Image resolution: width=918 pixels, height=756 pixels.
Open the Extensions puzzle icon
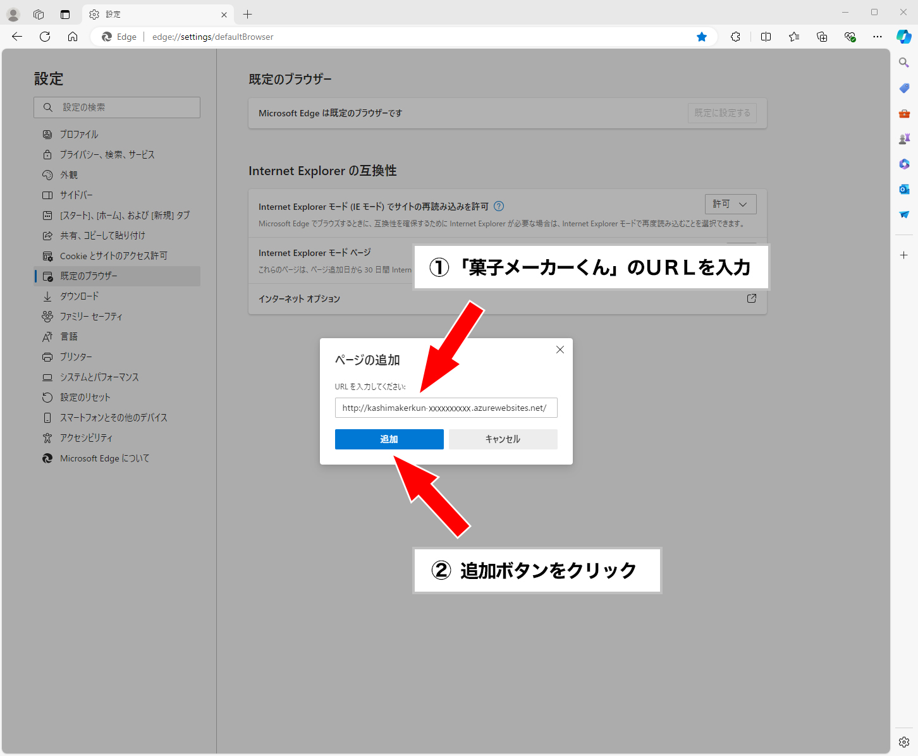[x=735, y=37]
